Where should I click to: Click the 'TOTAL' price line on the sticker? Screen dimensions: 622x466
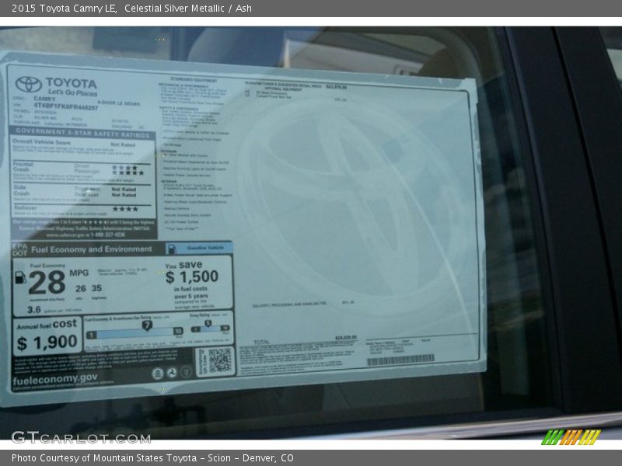[306, 340]
